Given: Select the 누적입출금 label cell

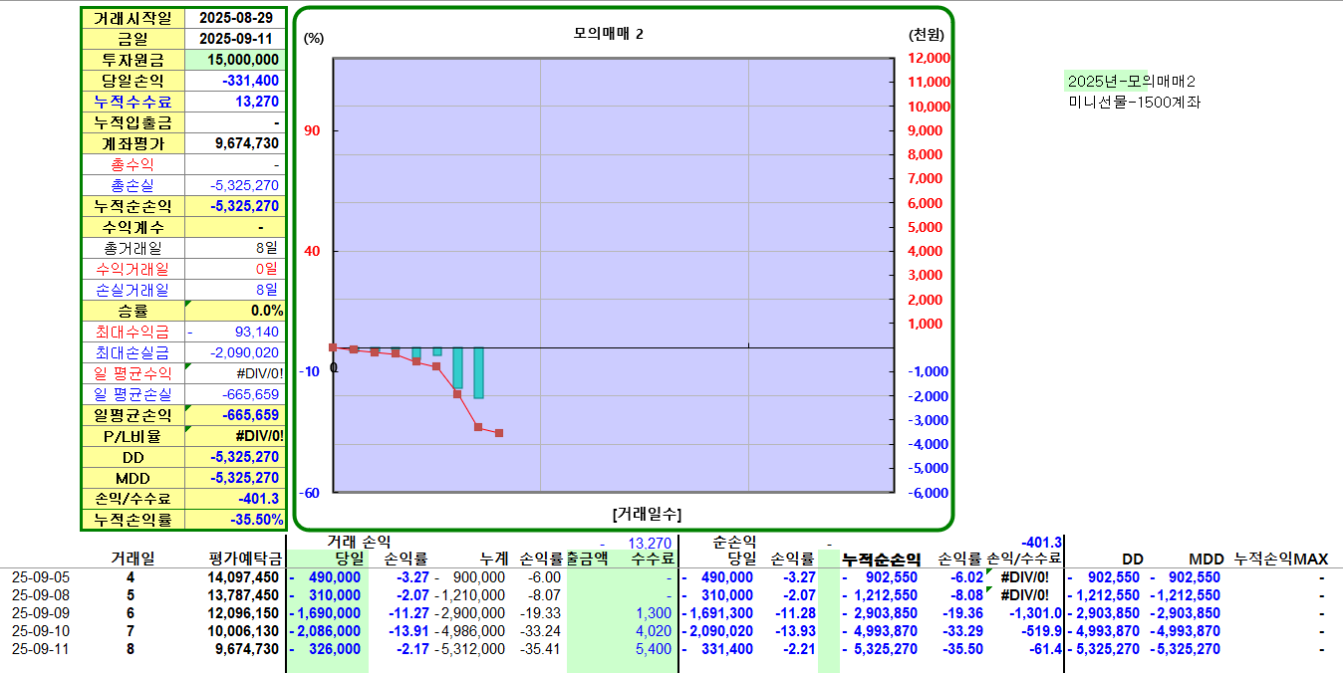Looking at the screenshot, I should click(133, 122).
